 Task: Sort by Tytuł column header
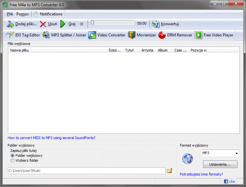131,50
